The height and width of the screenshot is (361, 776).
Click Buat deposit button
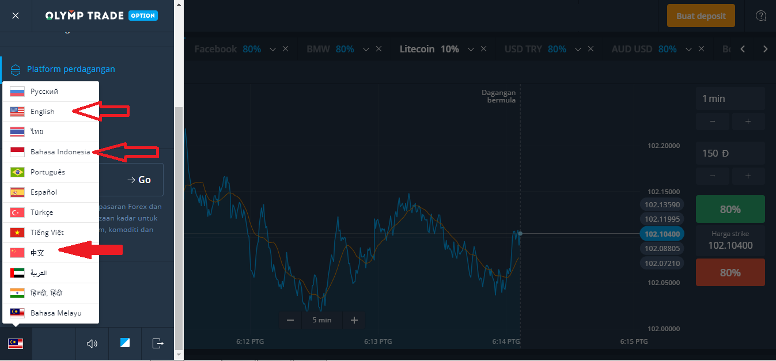pyautogui.click(x=701, y=16)
